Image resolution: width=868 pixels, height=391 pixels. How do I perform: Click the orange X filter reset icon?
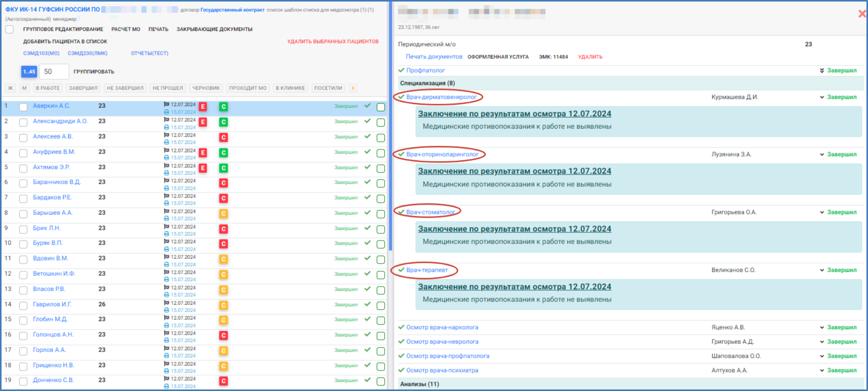(353, 88)
